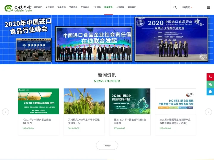
Task: Go to previous news carousel slide
Action: [x=5, y=112]
